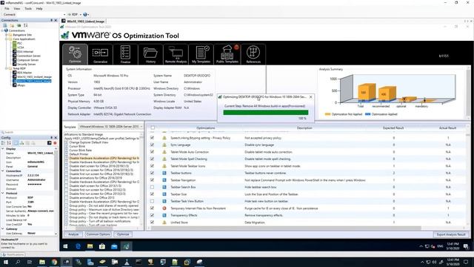Open Chrome on the local taskbar
474x267 pixels.
click(x=54, y=262)
